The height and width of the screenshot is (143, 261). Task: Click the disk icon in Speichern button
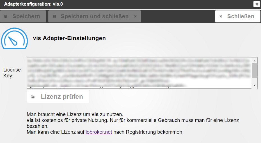(6, 17)
